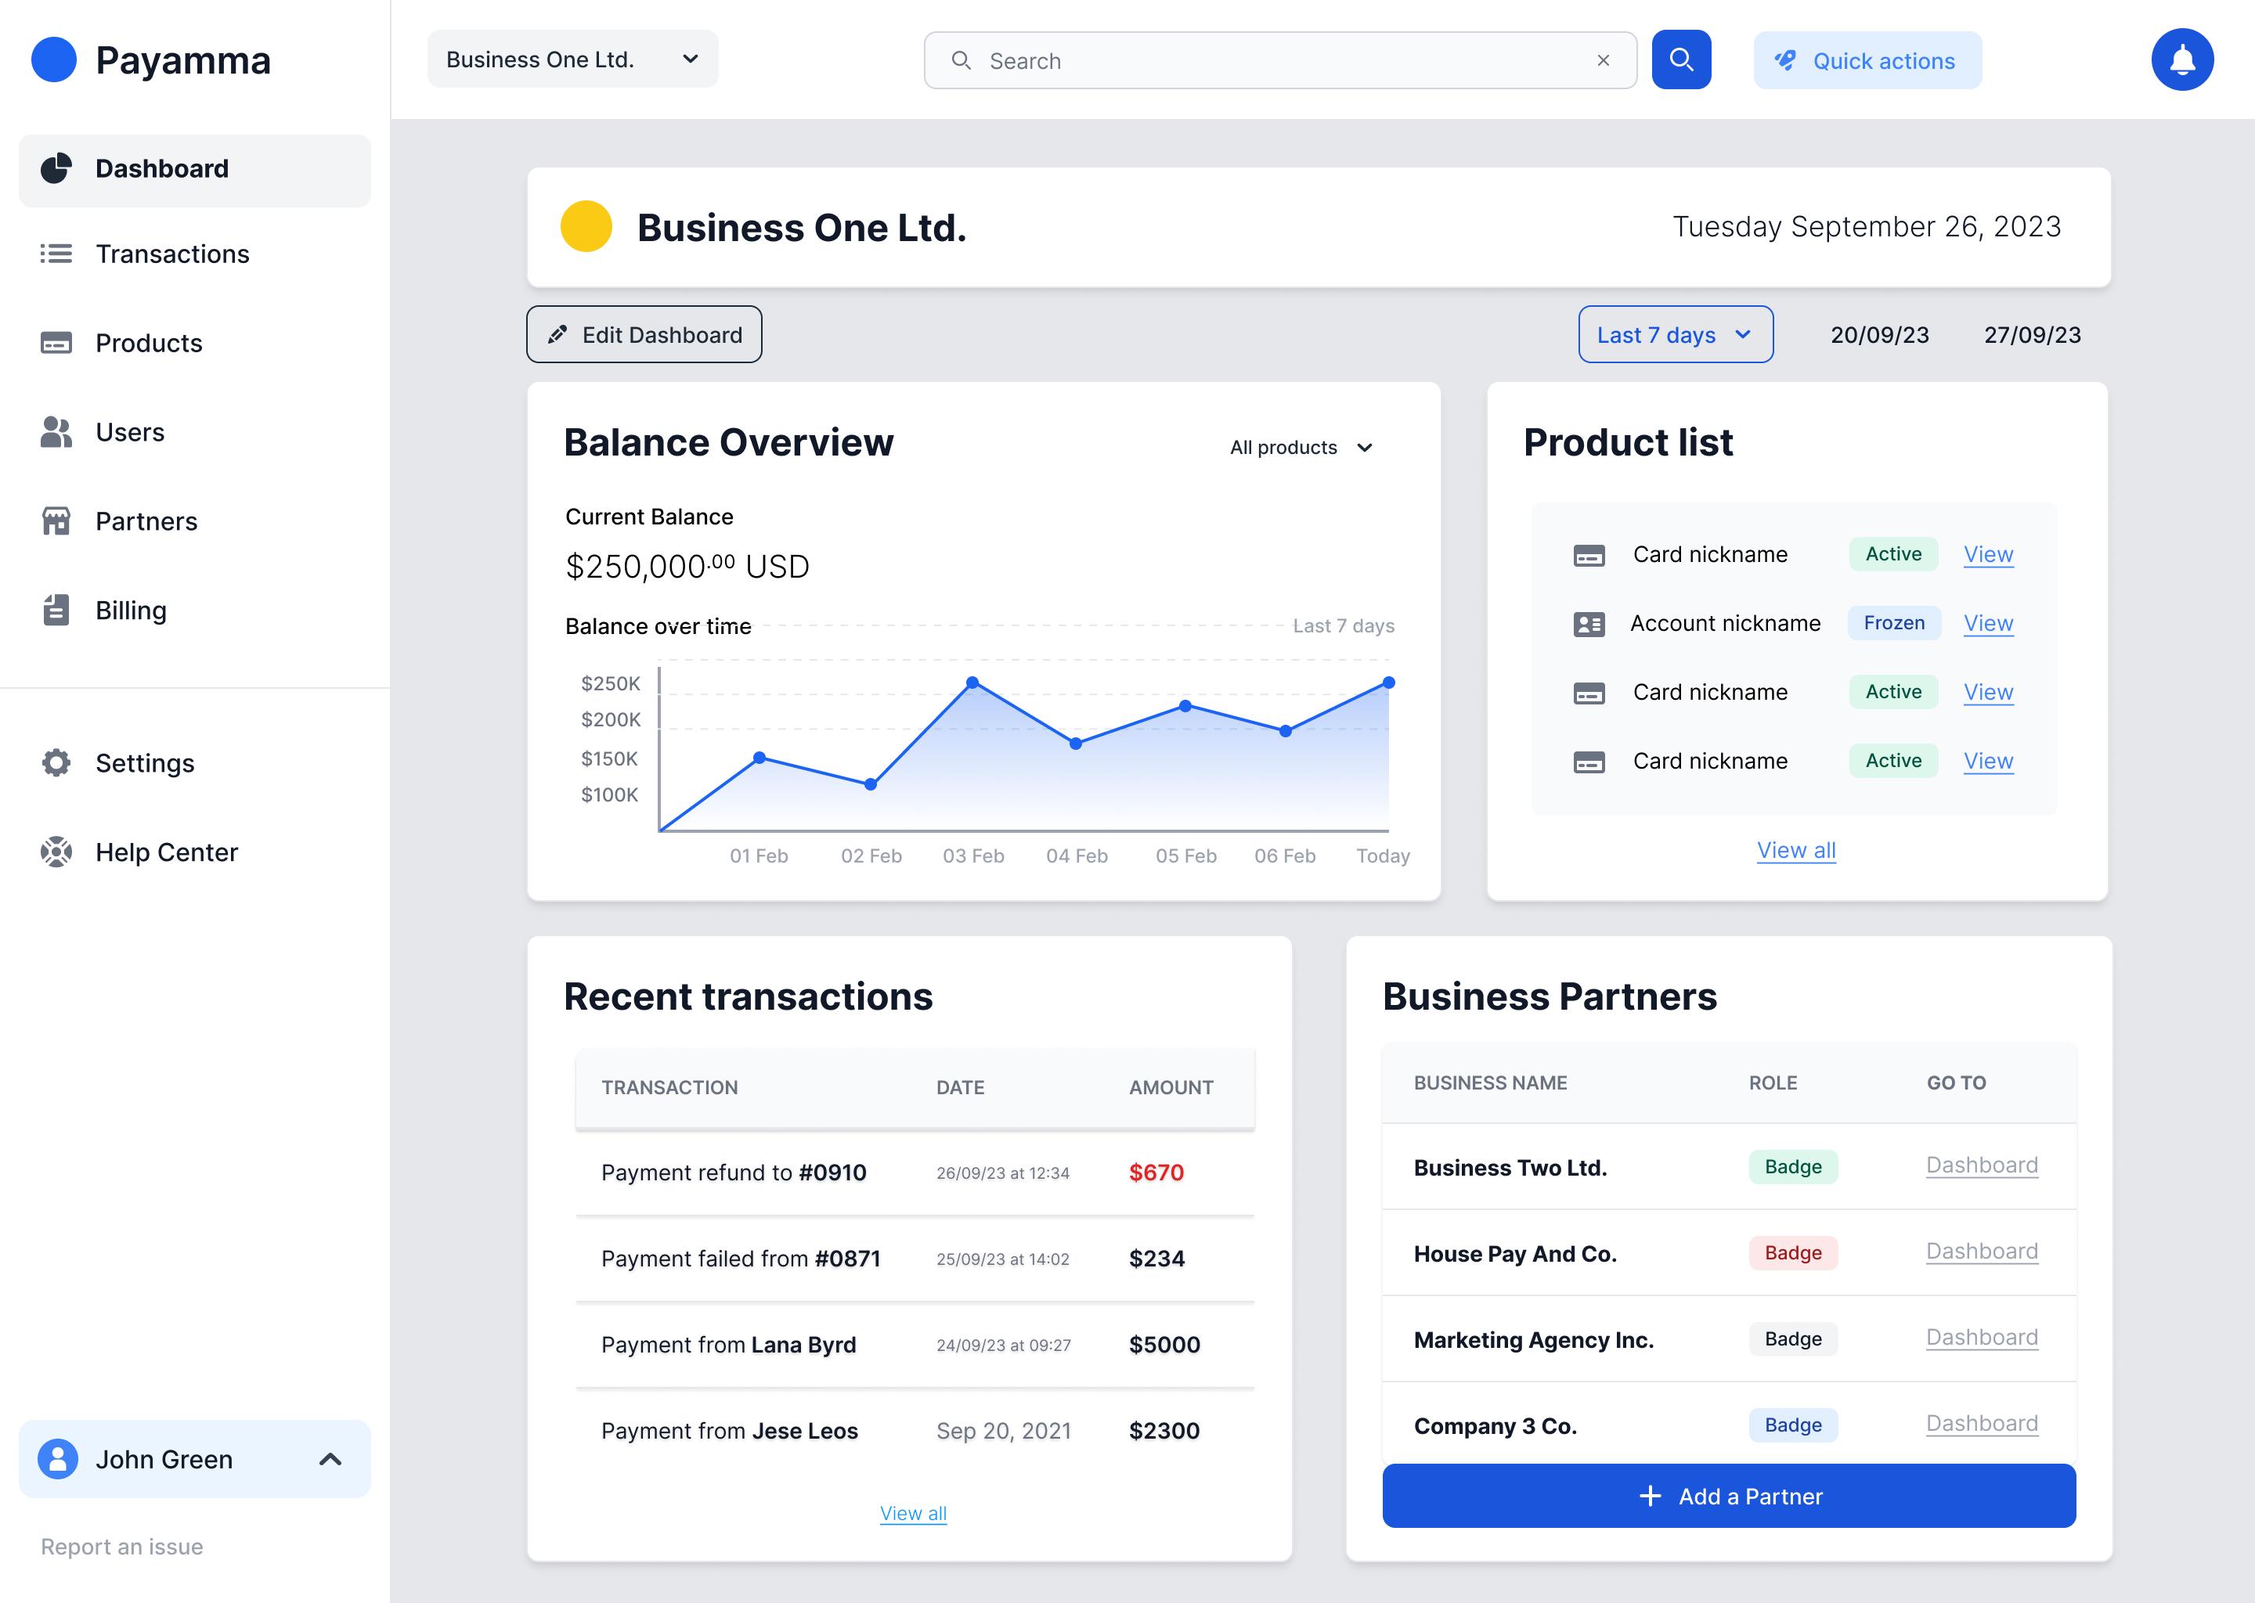Open the All products filter dropdown
Screen dimensions: 2255x1603
pos(1301,448)
